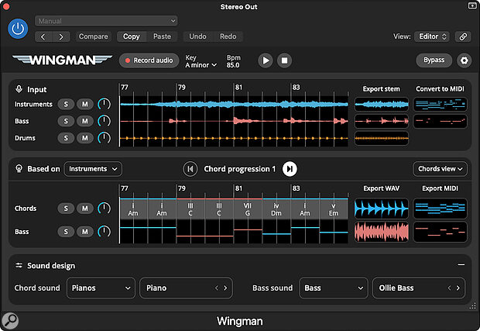Screen dimensions: 480x331
Task: Click the link chain icon
Action: pos(462,36)
